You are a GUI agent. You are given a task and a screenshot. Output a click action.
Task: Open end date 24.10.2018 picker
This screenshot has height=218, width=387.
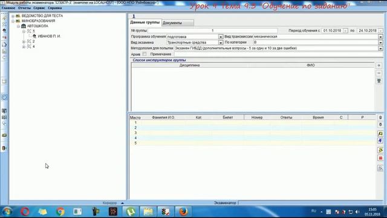click(x=380, y=31)
